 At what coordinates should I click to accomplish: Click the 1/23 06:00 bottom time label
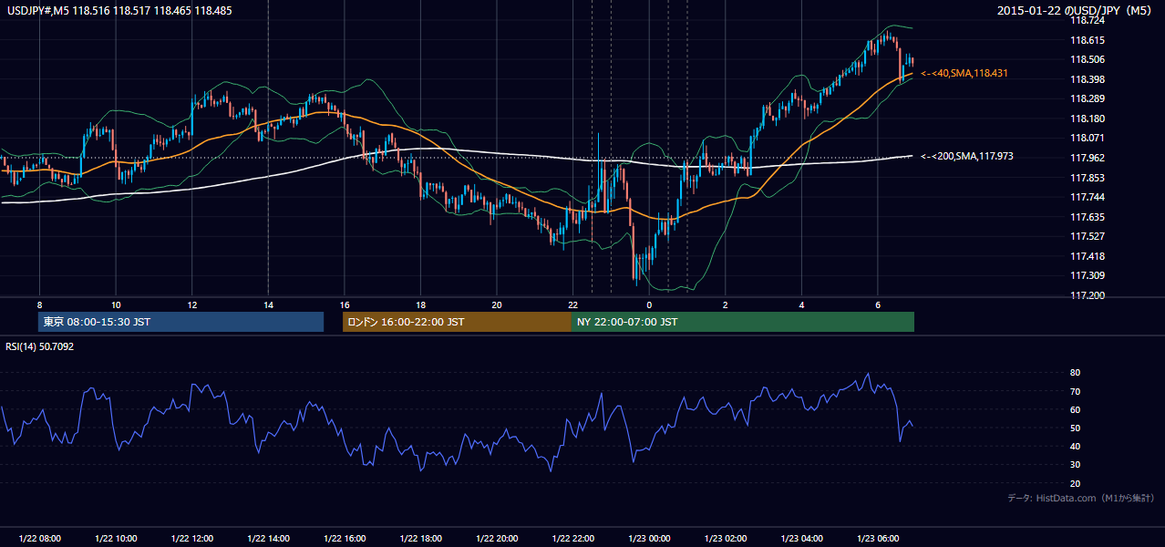pyautogui.click(x=878, y=539)
